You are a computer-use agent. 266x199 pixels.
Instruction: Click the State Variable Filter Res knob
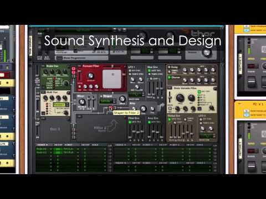coord(191,98)
